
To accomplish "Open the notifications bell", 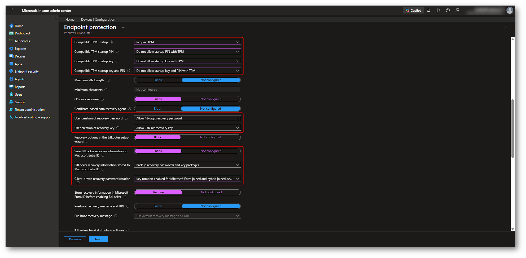I will (x=429, y=11).
